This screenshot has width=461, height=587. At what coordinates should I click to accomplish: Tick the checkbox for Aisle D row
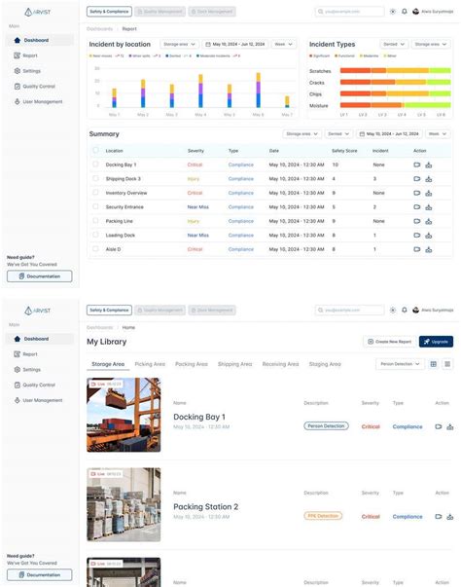click(x=95, y=249)
